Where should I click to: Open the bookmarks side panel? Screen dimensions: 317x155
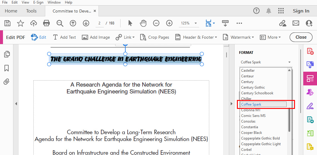7,68
